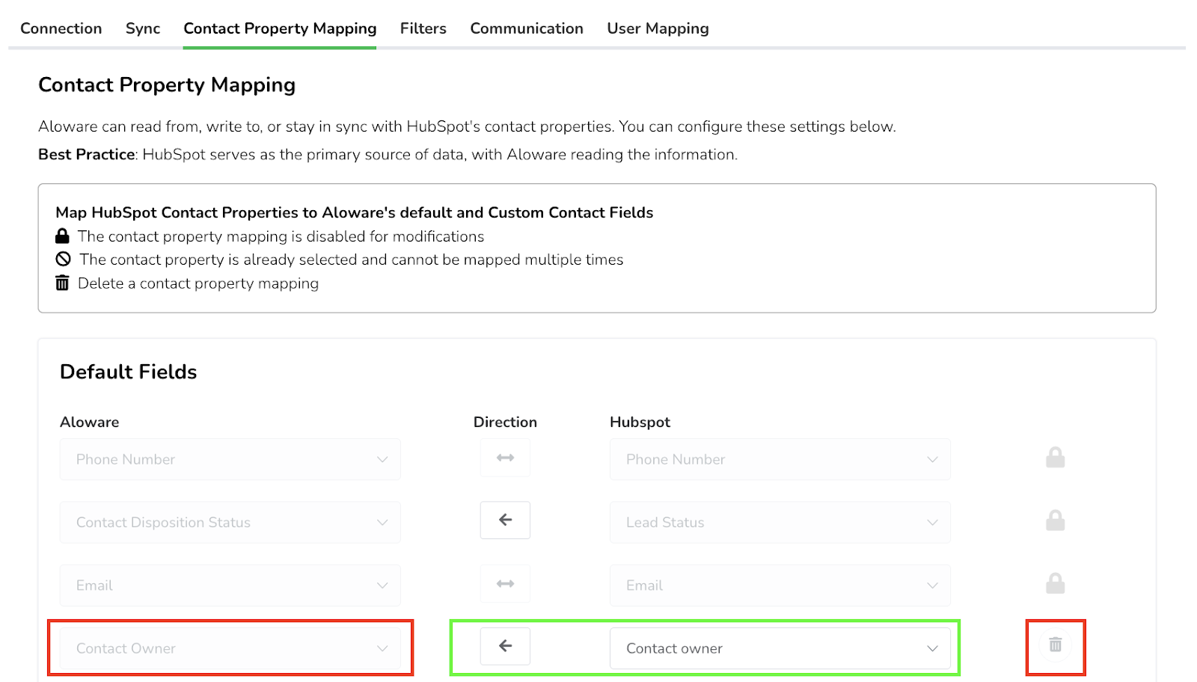Click the Lead Status row direction arrow
Image resolution: width=1197 pixels, height=682 pixels.
click(505, 520)
